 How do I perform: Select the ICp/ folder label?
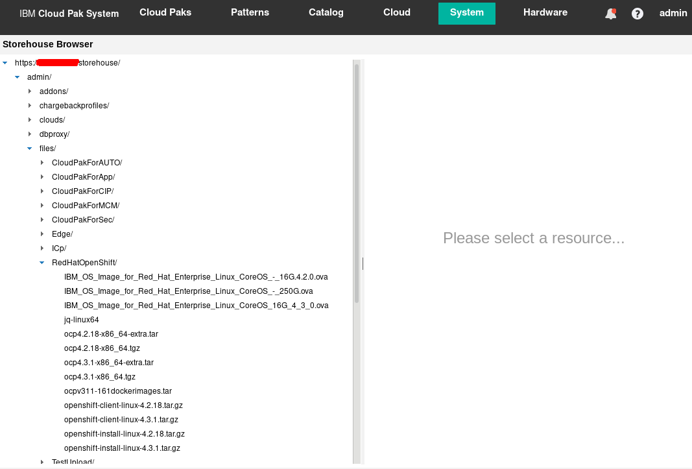point(59,248)
